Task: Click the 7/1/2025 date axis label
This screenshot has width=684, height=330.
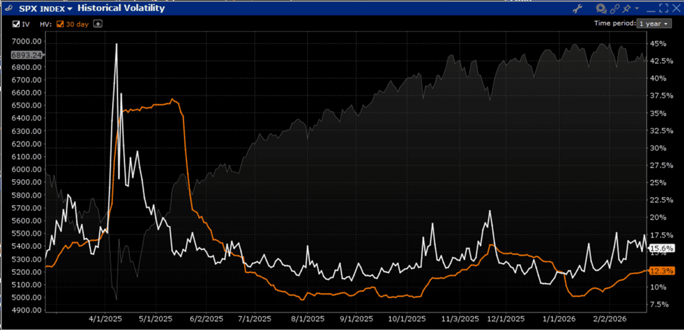Action: coord(254,319)
